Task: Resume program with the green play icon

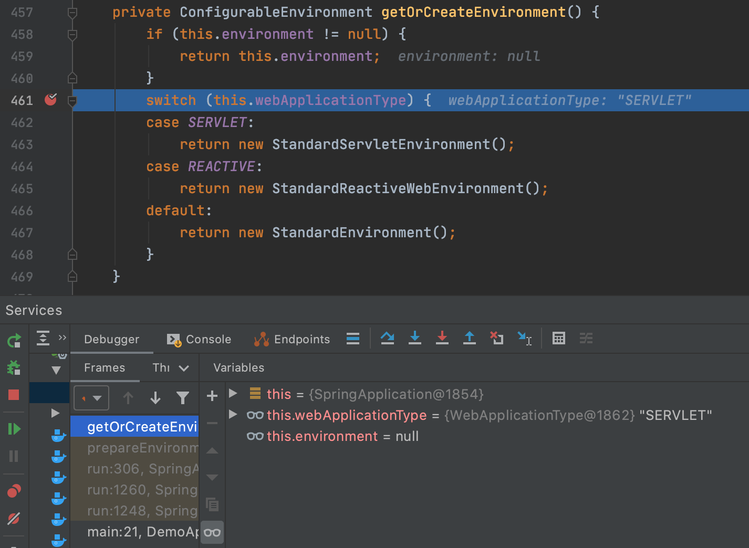Action: (x=14, y=429)
